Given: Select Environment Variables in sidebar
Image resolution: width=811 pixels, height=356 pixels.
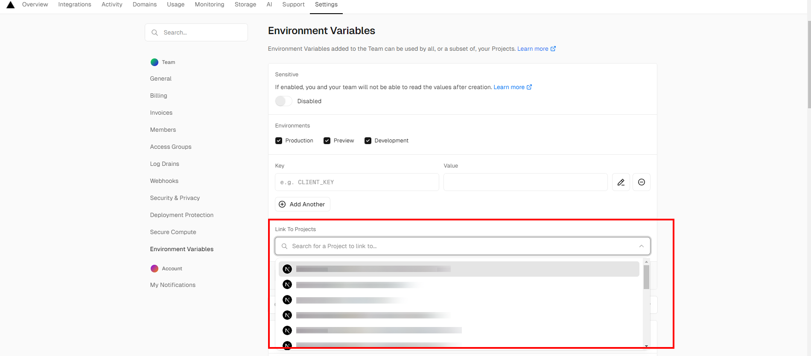Looking at the screenshot, I should click(x=182, y=249).
